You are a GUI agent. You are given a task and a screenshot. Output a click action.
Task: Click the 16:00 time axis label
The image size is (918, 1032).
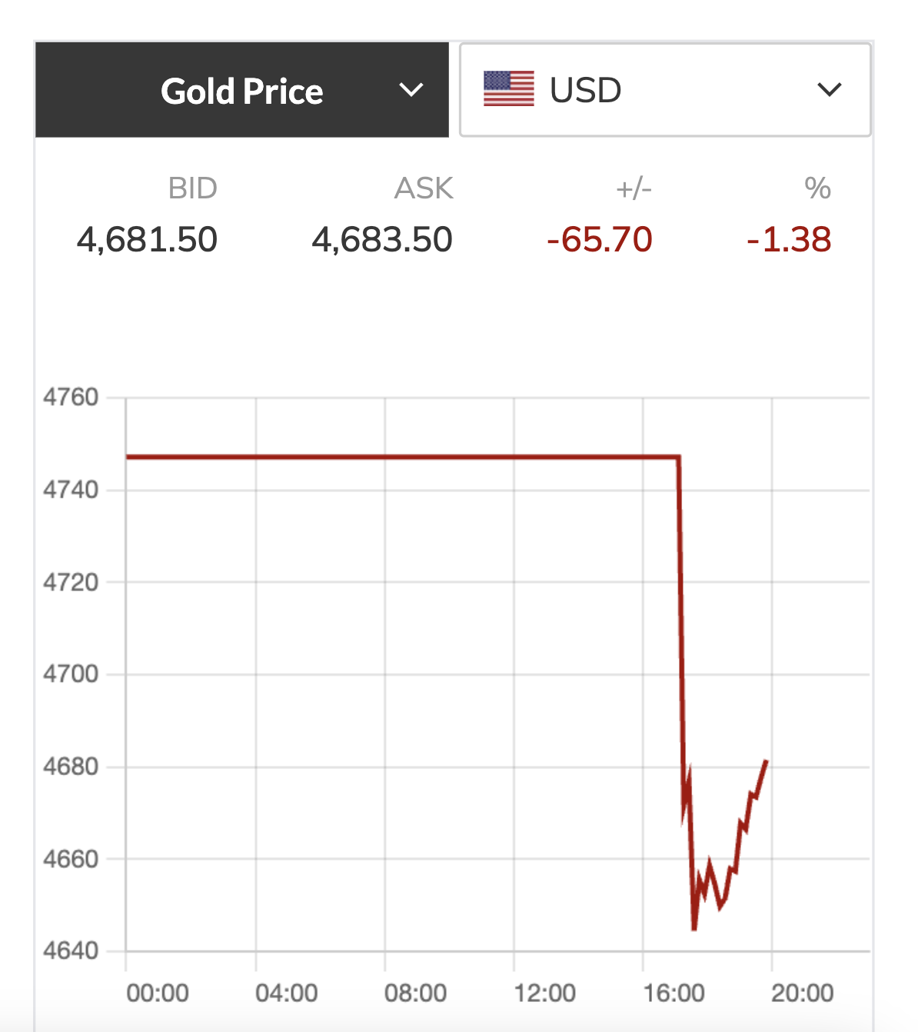(x=674, y=993)
